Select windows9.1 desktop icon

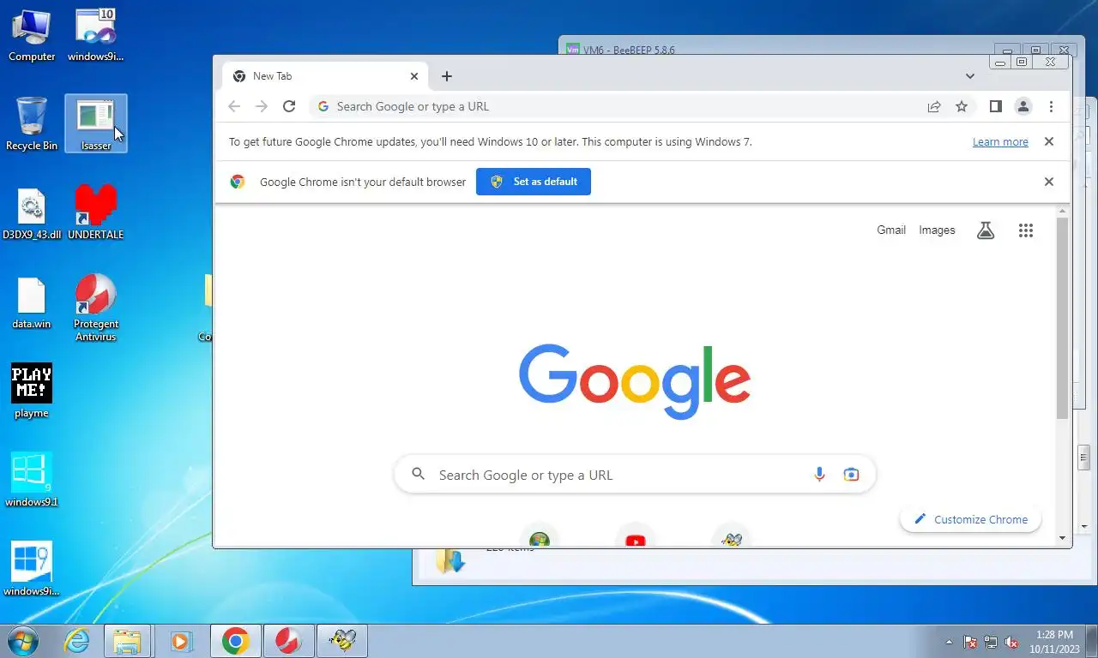coord(32,480)
